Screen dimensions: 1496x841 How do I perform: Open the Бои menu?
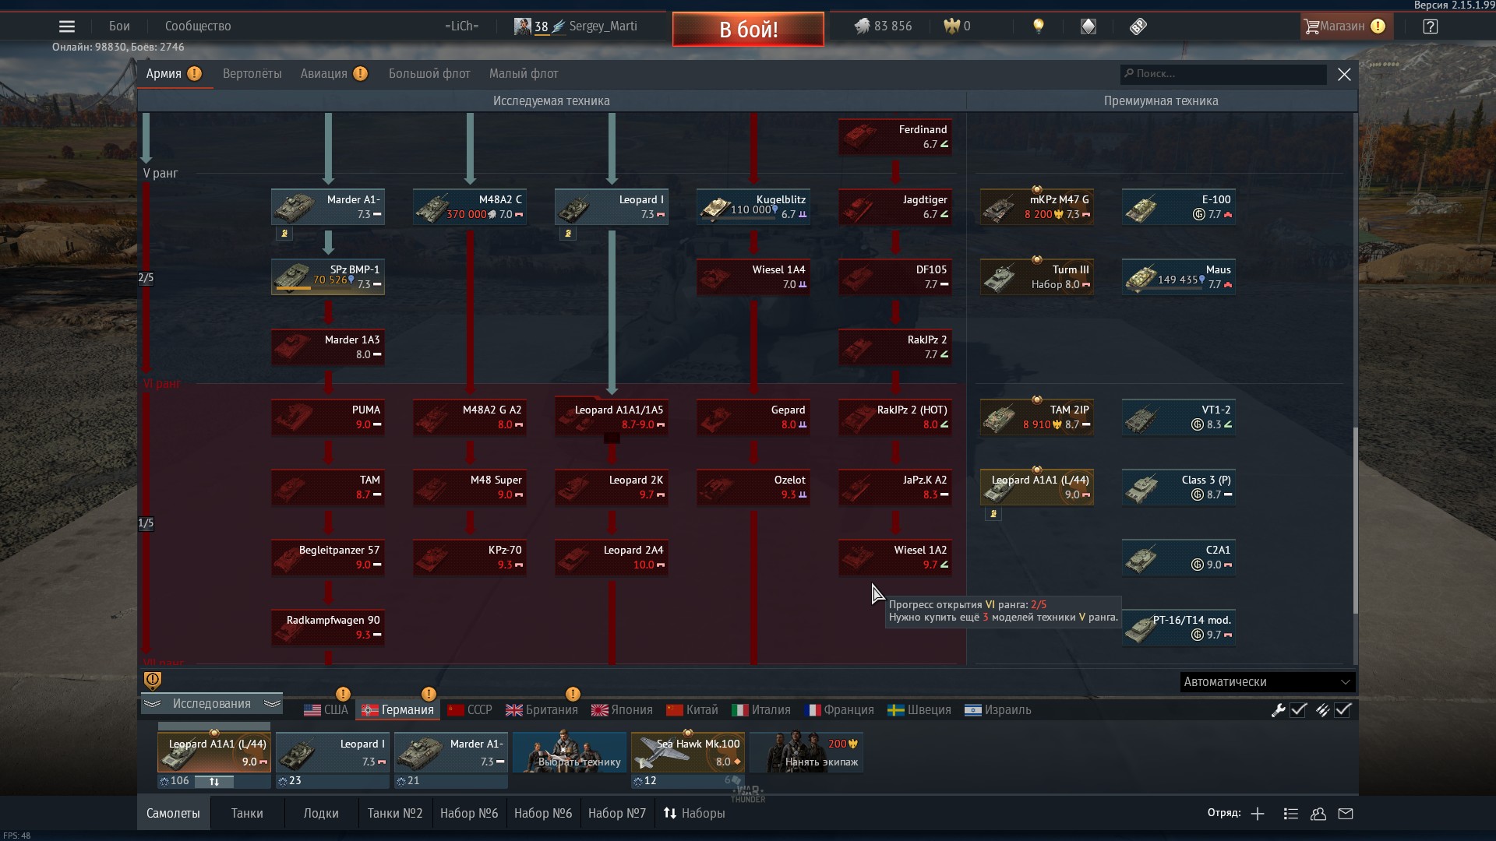click(119, 26)
